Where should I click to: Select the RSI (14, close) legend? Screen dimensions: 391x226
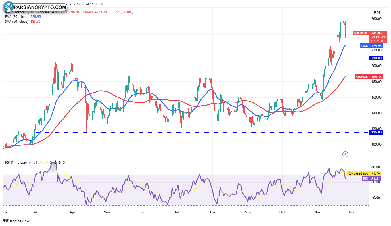tap(16, 162)
